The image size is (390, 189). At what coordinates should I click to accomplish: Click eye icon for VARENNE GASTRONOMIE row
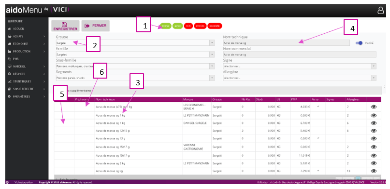(374, 147)
